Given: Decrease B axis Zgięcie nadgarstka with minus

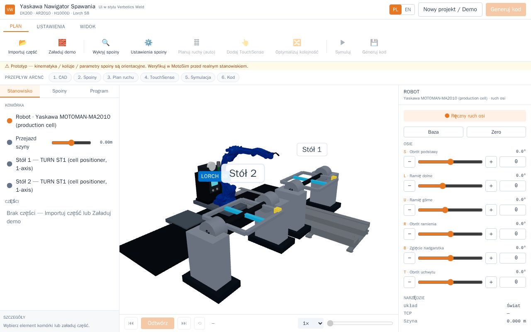Looking at the screenshot, I should 409,258.
